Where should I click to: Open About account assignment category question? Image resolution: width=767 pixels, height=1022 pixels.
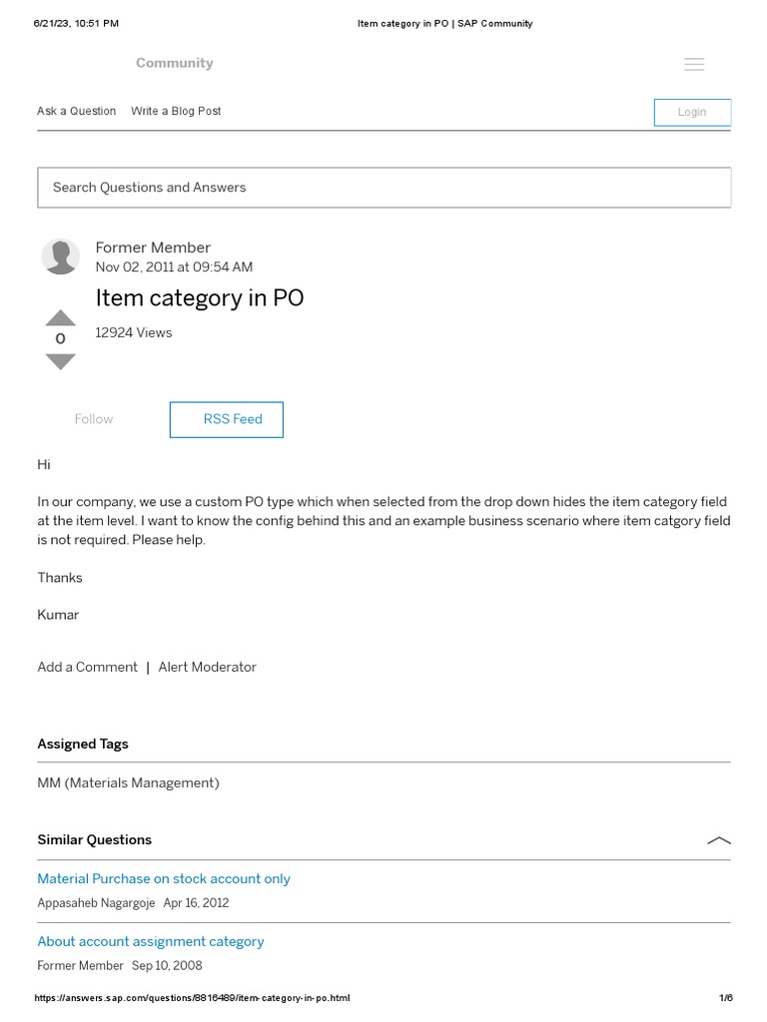[151, 941]
